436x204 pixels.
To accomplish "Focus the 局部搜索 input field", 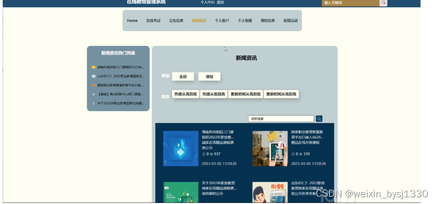I will coord(281,119).
